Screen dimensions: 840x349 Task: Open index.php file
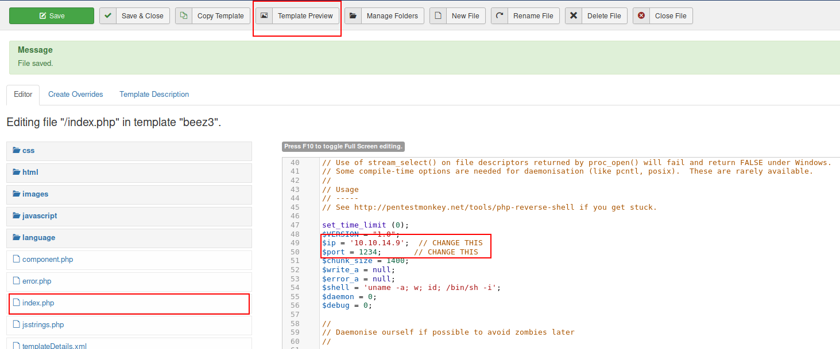tap(129, 303)
